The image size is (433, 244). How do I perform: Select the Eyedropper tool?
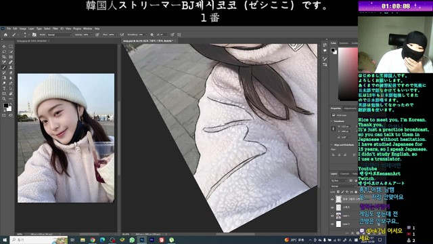pyautogui.click(x=4, y=62)
